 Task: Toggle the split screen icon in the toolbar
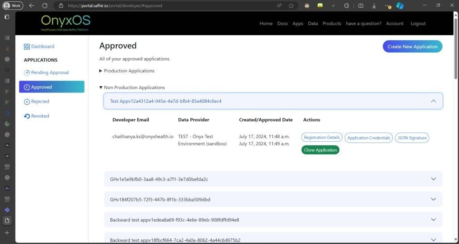(x=361, y=6)
